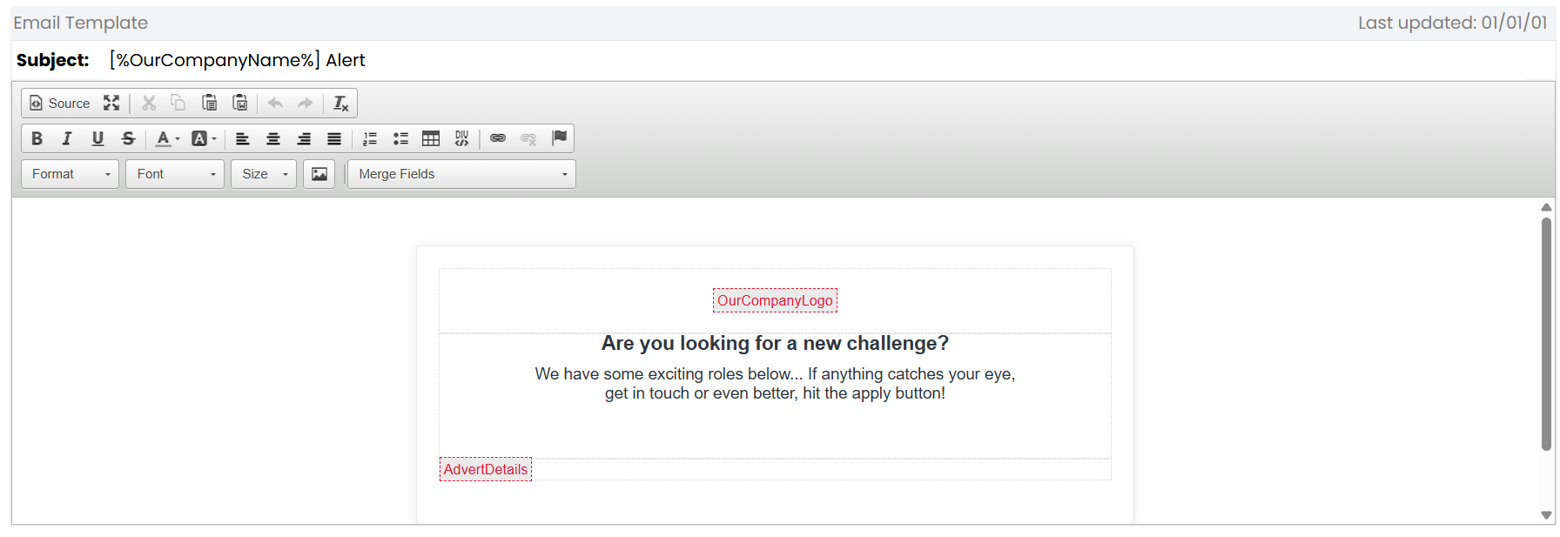Apply Strikethrough formatting

128,138
